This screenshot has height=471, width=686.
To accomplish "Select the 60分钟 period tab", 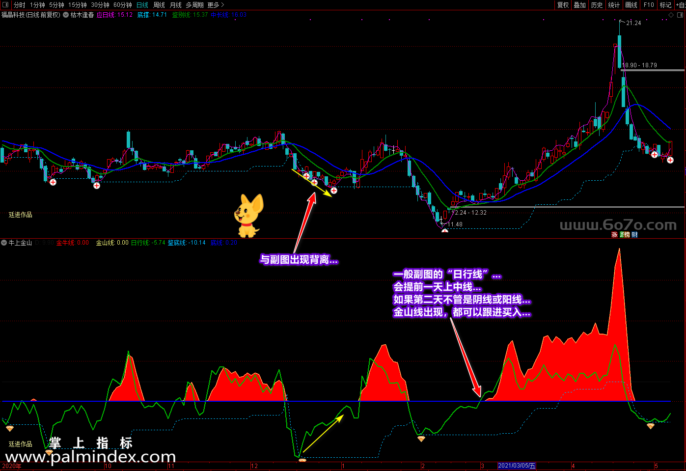I will [x=123, y=5].
